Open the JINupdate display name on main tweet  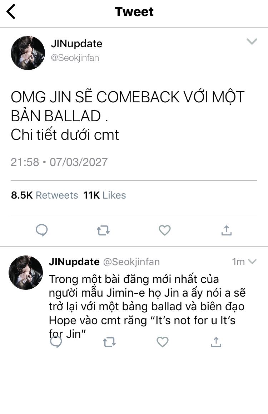click(76, 44)
